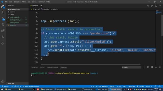Open the Debug view in activity bar
Viewport: 163px width, 91px height.
[x=3, y=25]
